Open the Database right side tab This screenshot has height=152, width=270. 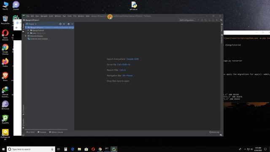[222, 39]
